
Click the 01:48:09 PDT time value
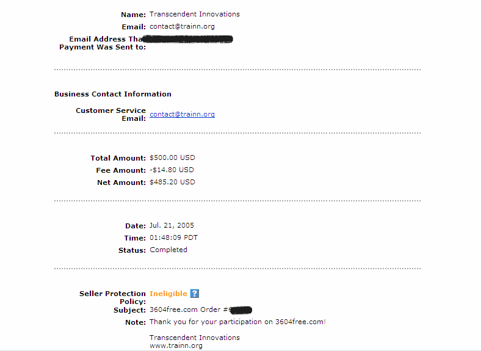(173, 238)
